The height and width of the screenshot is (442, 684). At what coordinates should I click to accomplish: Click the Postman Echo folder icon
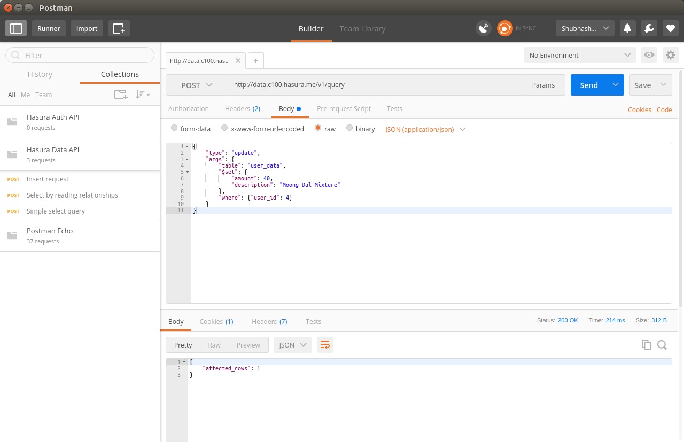click(x=12, y=235)
